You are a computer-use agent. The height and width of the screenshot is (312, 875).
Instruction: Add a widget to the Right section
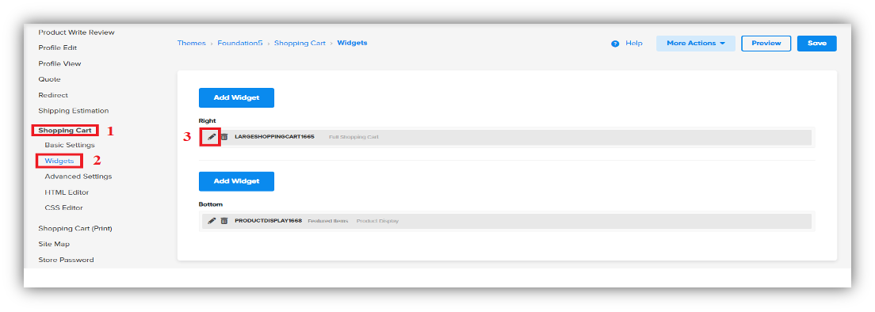pos(236,97)
